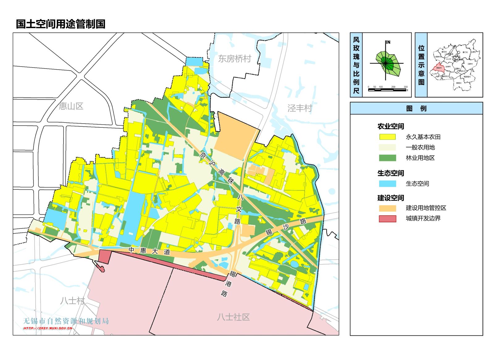Viewport: 494px width, 349px height.
Task: Select the blue 生态空间 legend swatch
Action: tap(387, 184)
